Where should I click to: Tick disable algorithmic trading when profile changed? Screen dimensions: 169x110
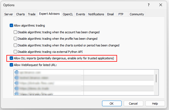(x=16, y=39)
